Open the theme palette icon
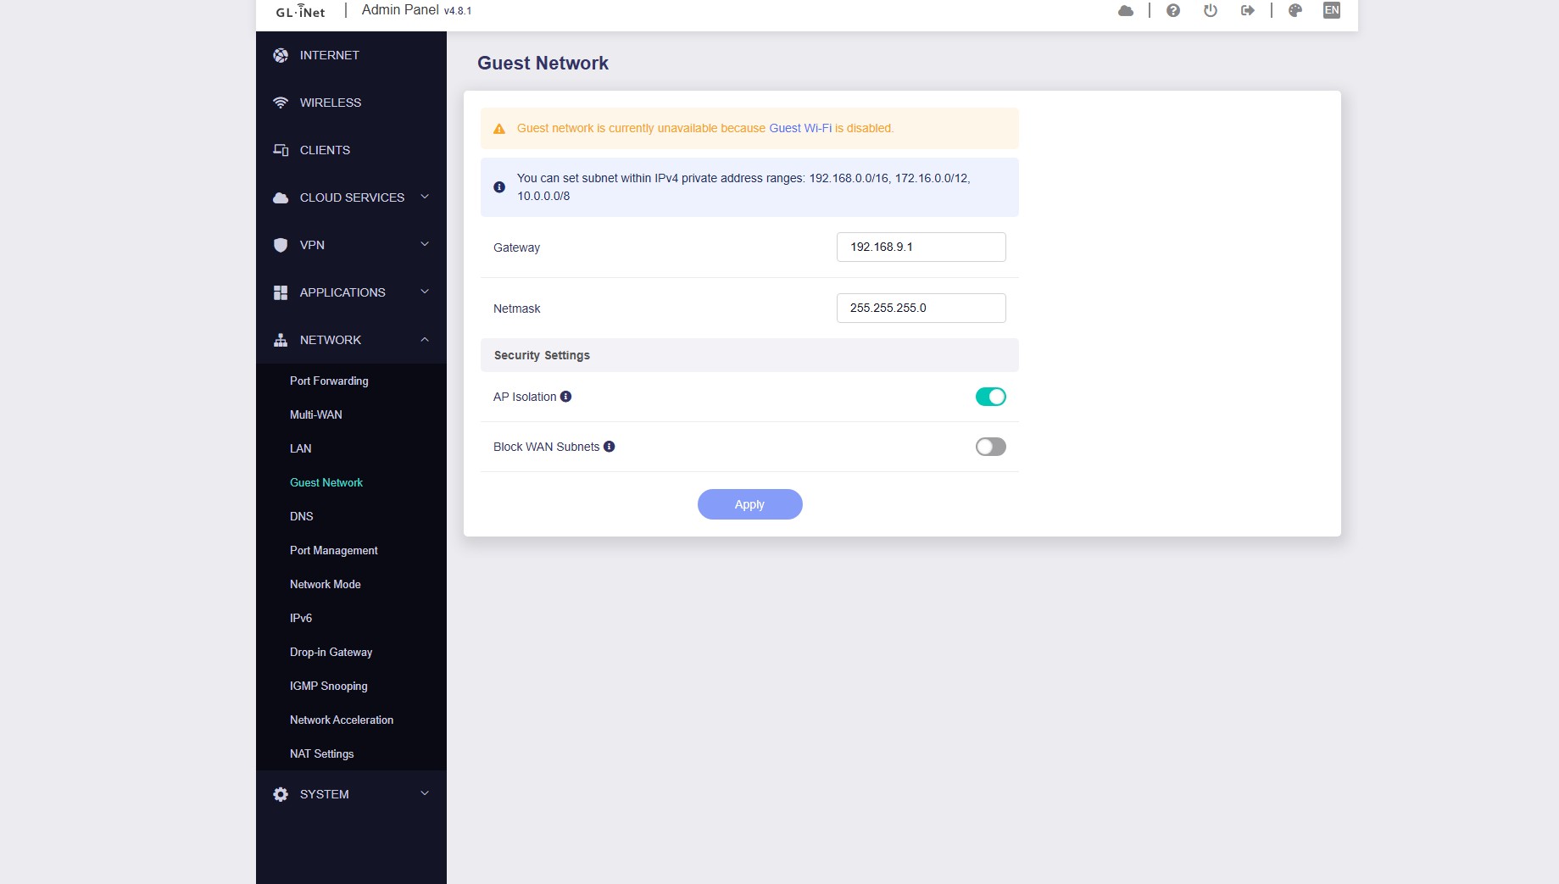 coord(1295,10)
